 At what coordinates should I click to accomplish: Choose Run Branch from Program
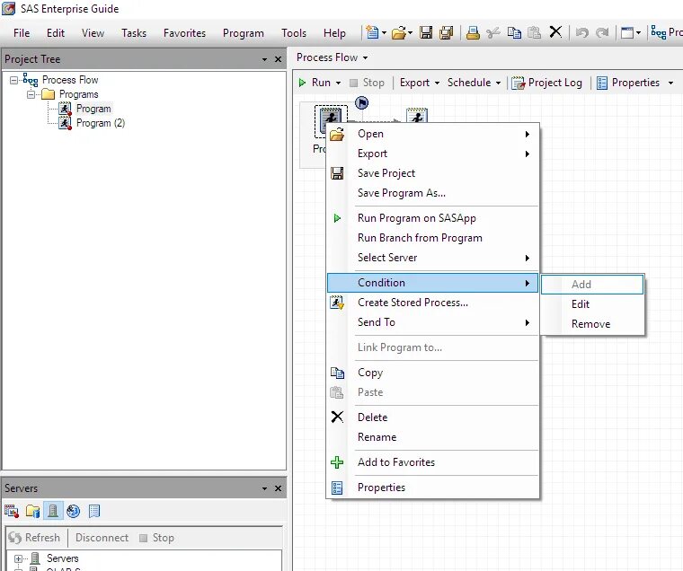[x=432, y=238]
